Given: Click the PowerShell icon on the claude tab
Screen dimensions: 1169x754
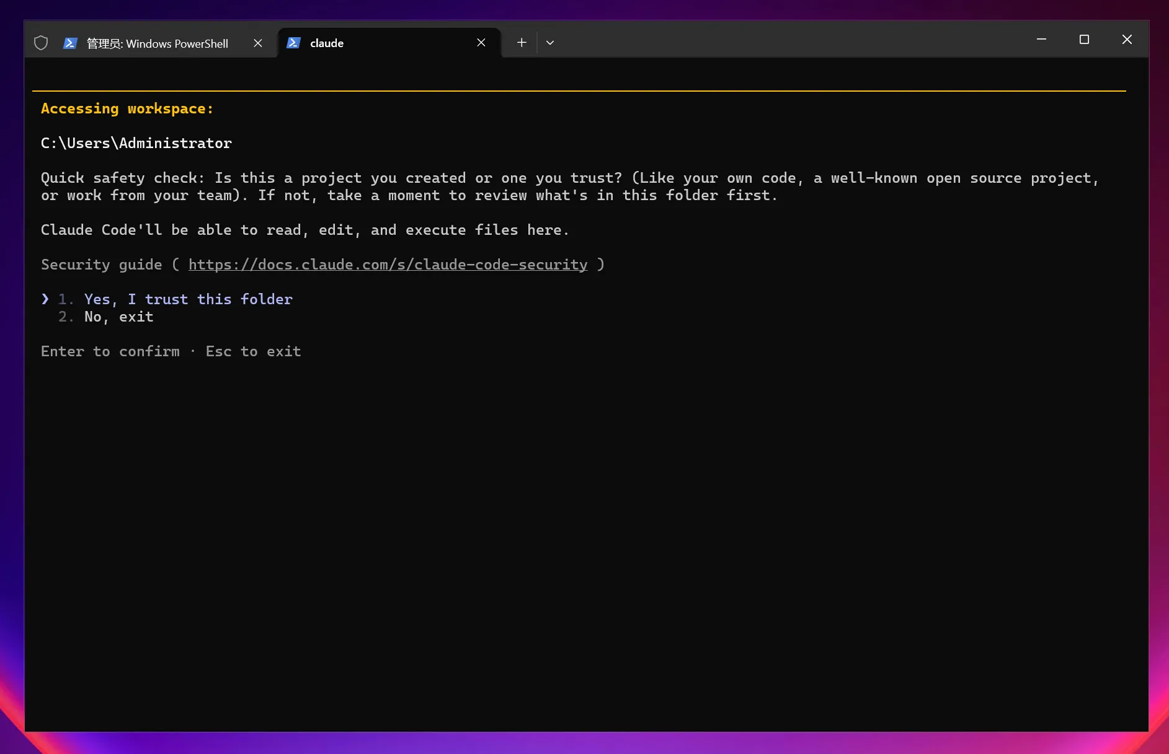Looking at the screenshot, I should pos(294,43).
